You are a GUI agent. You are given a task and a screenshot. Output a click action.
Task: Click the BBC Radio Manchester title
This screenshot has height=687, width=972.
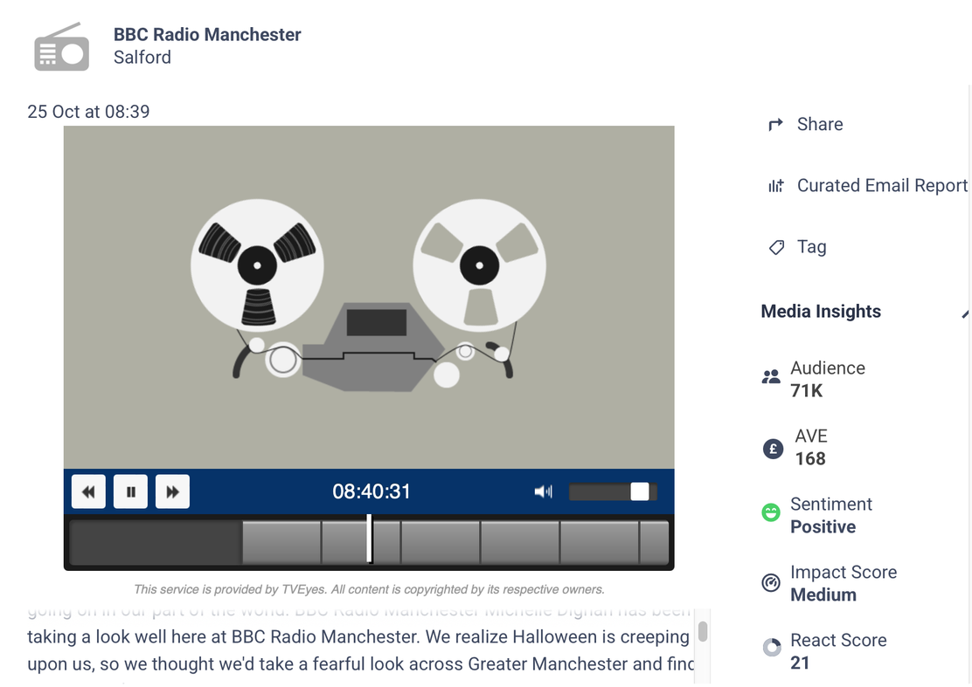tap(207, 35)
